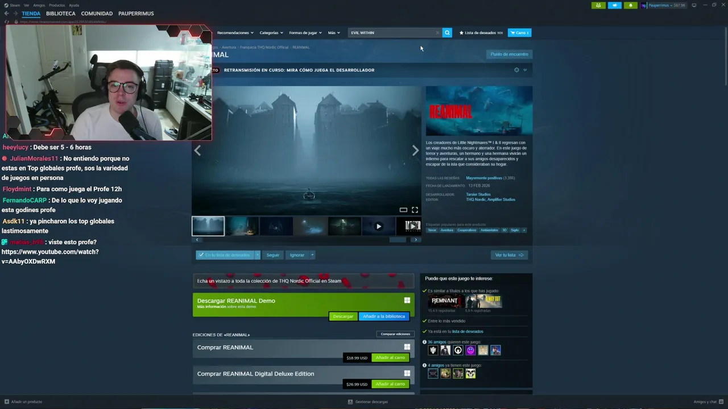Image resolution: width=728 pixels, height=409 pixels.
Task: Open the Carro shopping cart
Action: (519, 32)
